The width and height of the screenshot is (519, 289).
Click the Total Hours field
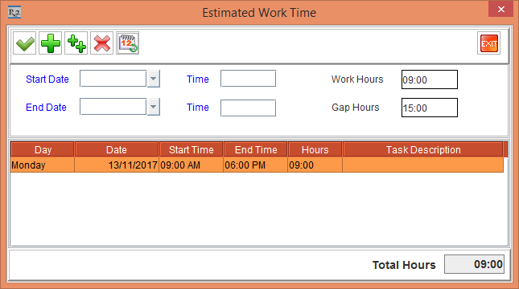pyautogui.click(x=474, y=264)
